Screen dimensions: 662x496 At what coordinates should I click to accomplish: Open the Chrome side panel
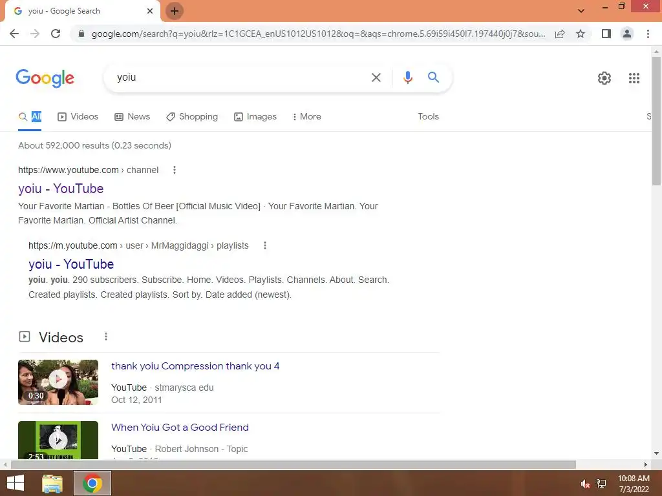(x=606, y=34)
